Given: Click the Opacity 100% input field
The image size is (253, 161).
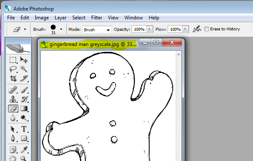Looking at the screenshot, I should (x=139, y=29).
